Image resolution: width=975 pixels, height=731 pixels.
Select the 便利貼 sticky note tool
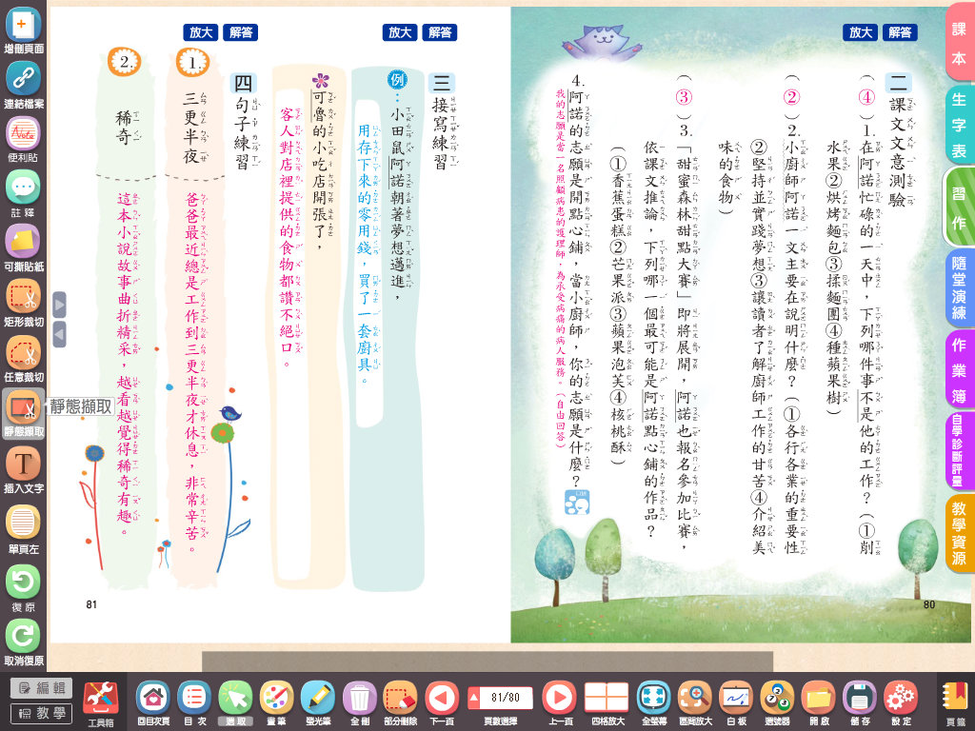click(x=23, y=139)
